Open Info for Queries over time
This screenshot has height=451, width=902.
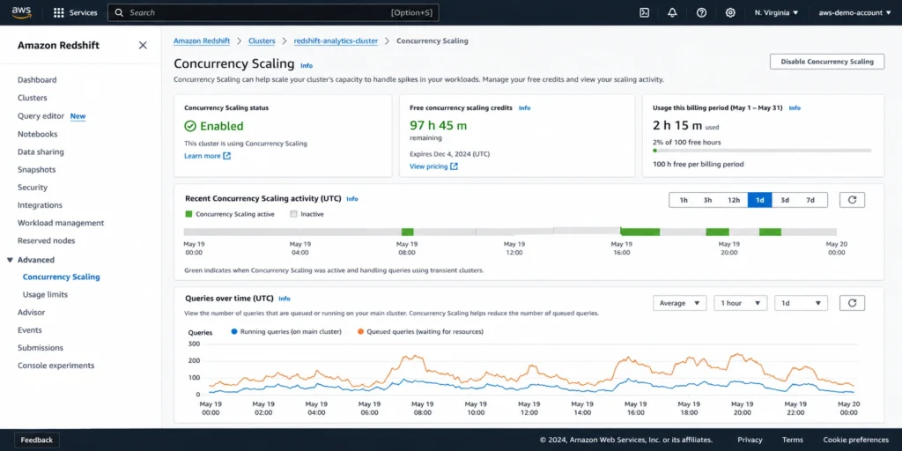tap(285, 299)
